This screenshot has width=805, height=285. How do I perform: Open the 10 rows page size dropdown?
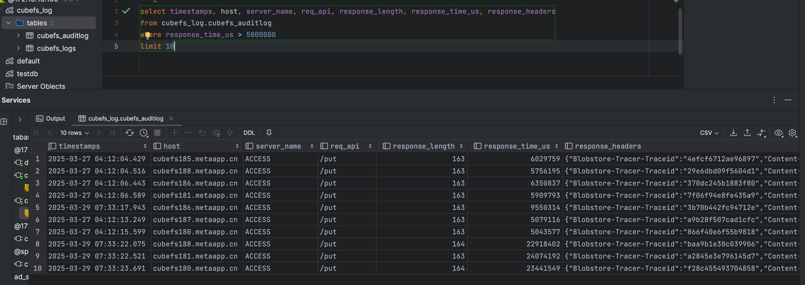point(74,133)
